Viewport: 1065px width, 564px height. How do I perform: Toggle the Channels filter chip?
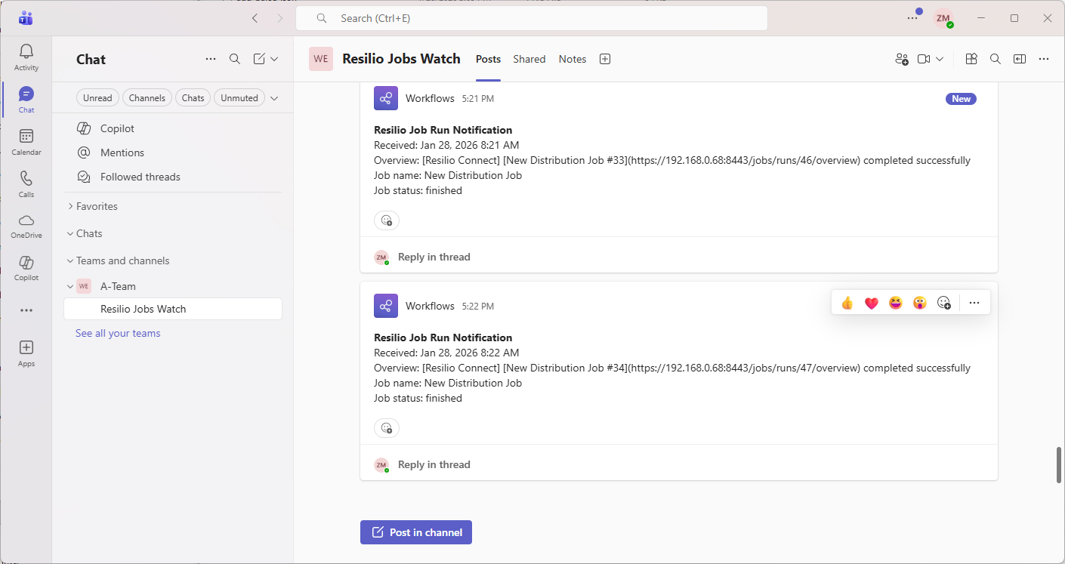click(x=147, y=98)
